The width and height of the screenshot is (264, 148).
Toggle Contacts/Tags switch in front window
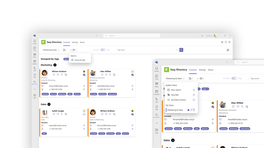(234, 78)
